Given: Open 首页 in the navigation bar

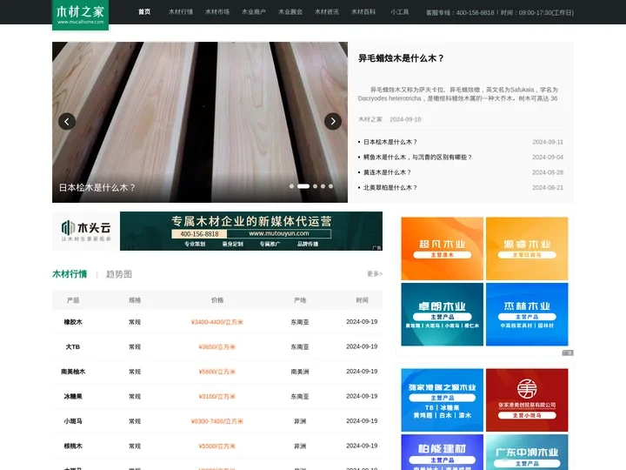Looking at the screenshot, I should click(144, 12).
